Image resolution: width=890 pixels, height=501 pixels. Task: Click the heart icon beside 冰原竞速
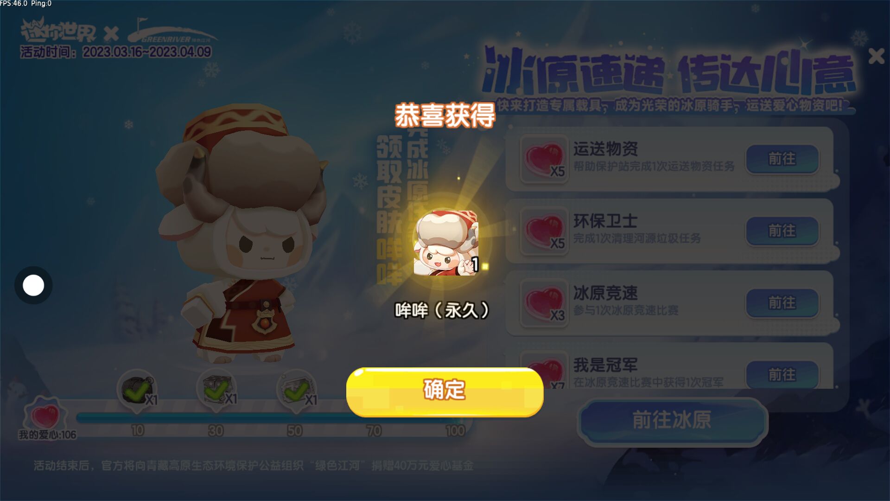pos(544,303)
